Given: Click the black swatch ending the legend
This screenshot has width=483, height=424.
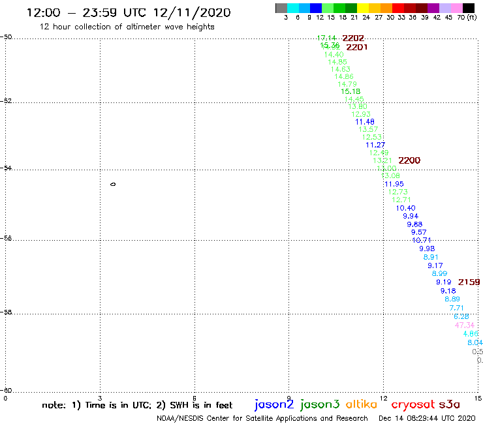Looking at the screenshot, I should tap(469, 8).
